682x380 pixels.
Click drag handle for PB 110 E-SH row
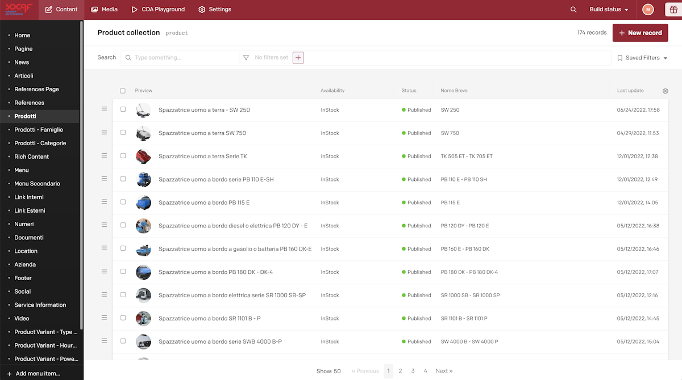[x=104, y=179]
